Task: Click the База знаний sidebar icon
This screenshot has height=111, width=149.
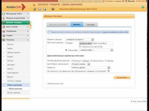Action: coord(4,27)
